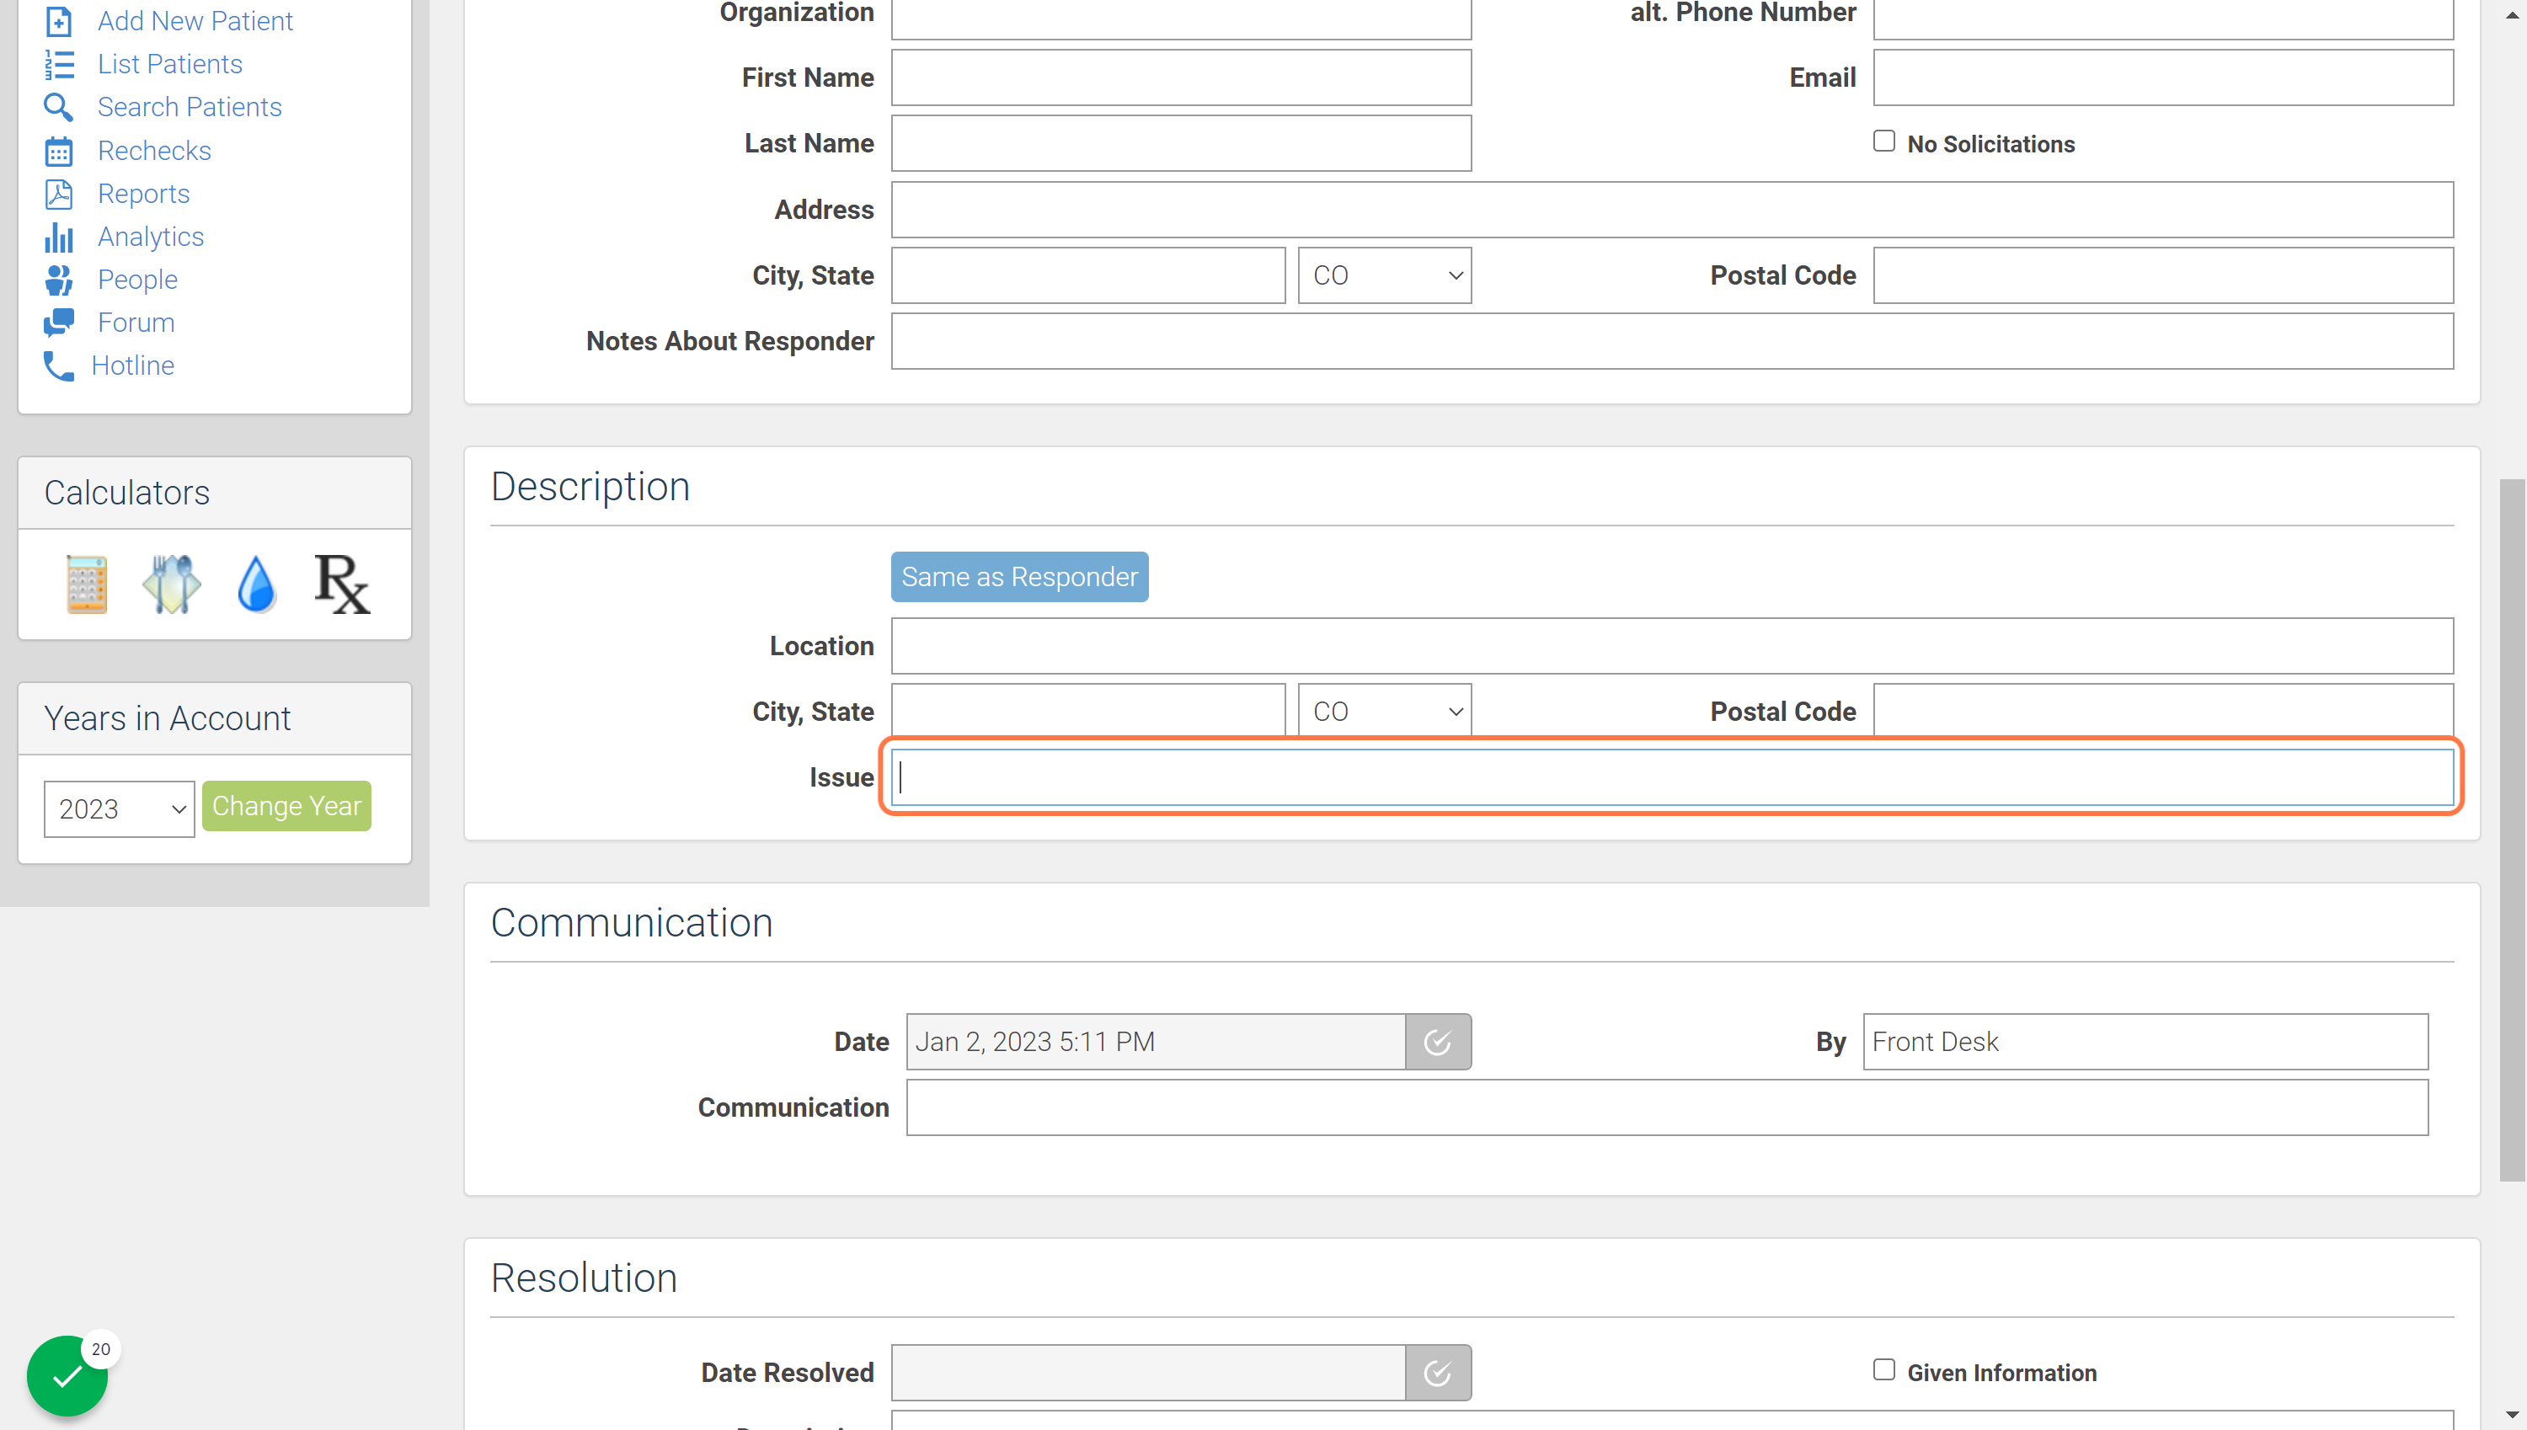Click the Email input field
This screenshot has width=2527, height=1430.
[2162, 77]
